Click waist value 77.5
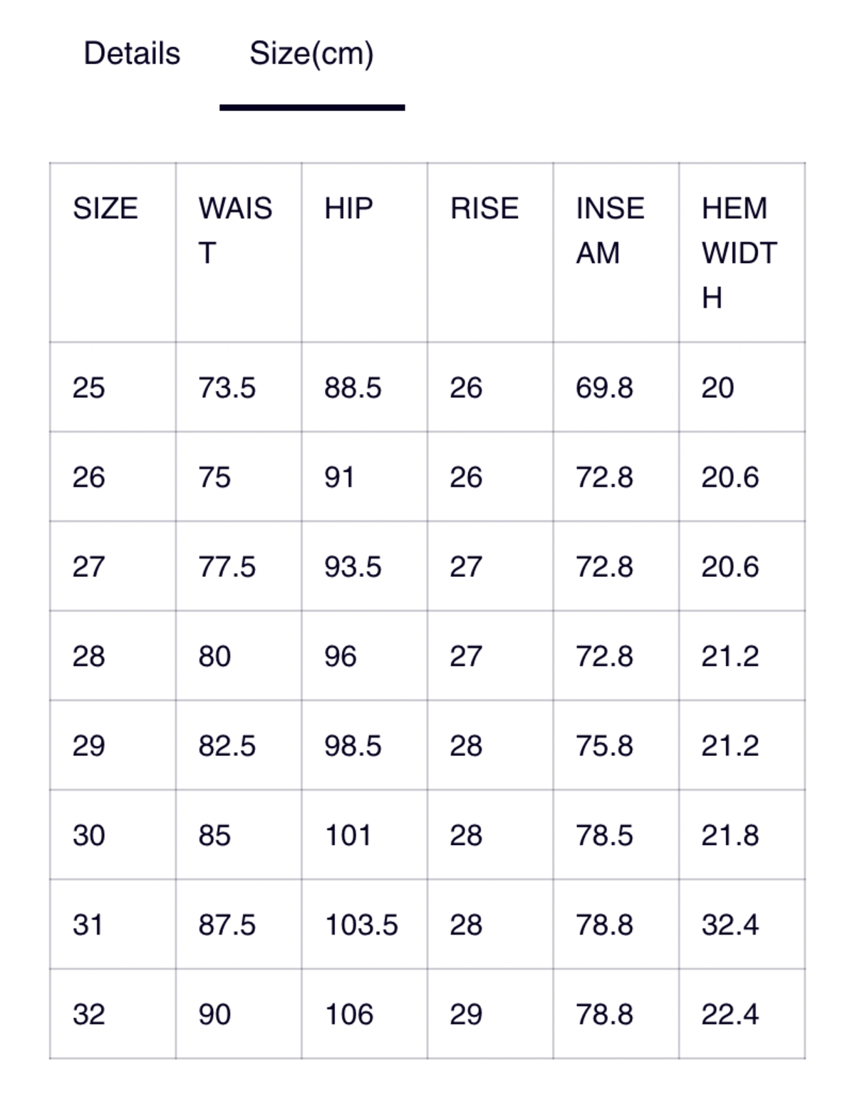Image resolution: width=855 pixels, height=1117 pixels. pyautogui.click(x=227, y=567)
